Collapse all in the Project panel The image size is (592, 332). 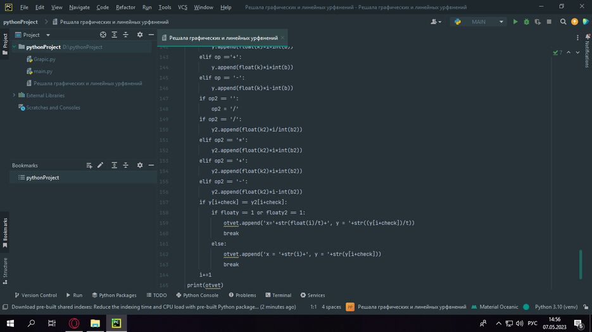(x=126, y=35)
